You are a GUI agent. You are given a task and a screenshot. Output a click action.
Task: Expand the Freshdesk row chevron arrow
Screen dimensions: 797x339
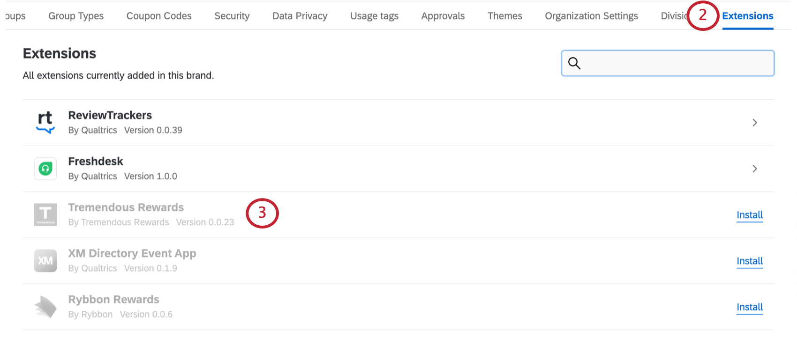point(755,169)
